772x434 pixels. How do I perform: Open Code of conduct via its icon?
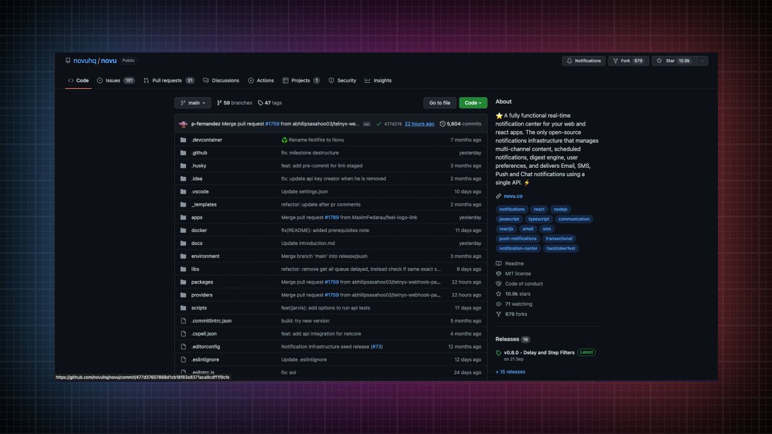click(499, 284)
